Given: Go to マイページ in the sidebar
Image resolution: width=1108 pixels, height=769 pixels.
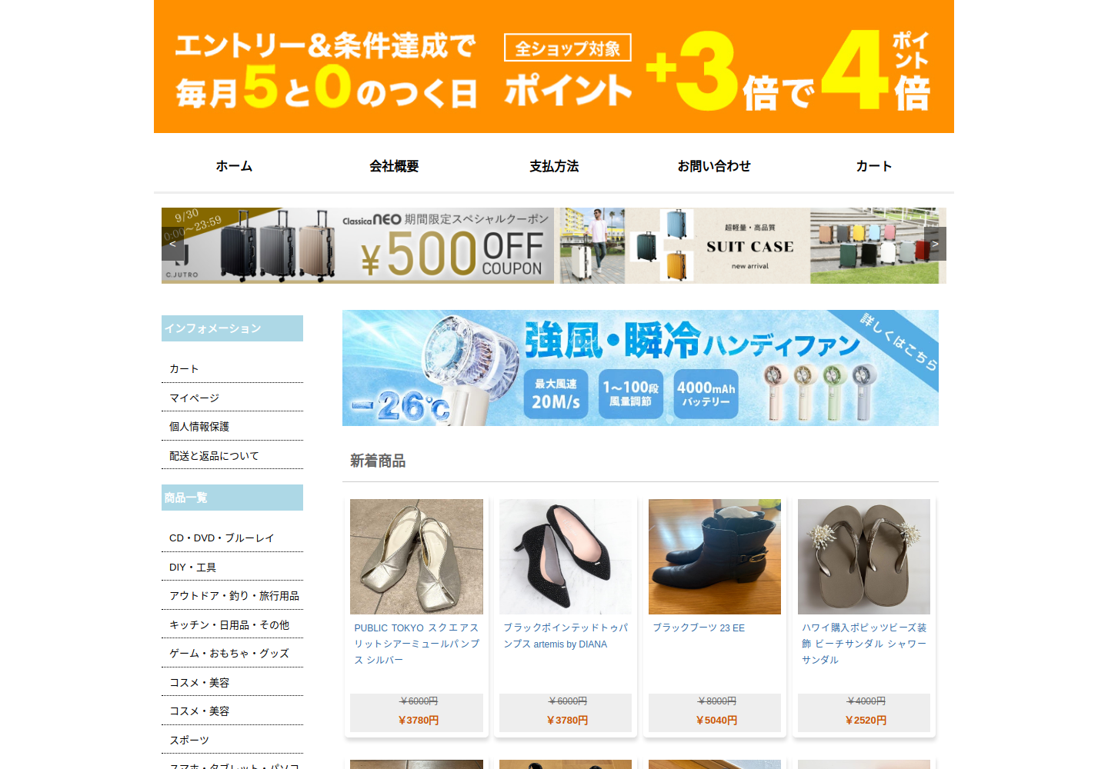Looking at the screenshot, I should [x=194, y=398].
